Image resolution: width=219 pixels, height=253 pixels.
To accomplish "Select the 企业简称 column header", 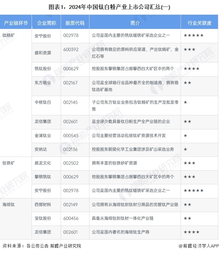I will click(x=46, y=23).
